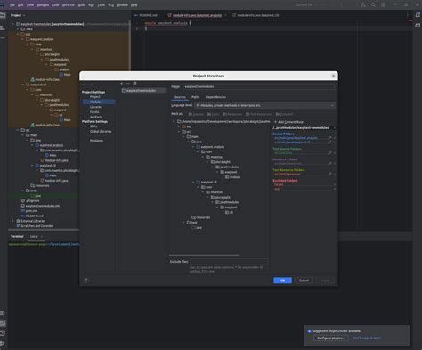Expand the out folder in dialog tree
The height and width of the screenshot is (350, 422).
(179, 126)
